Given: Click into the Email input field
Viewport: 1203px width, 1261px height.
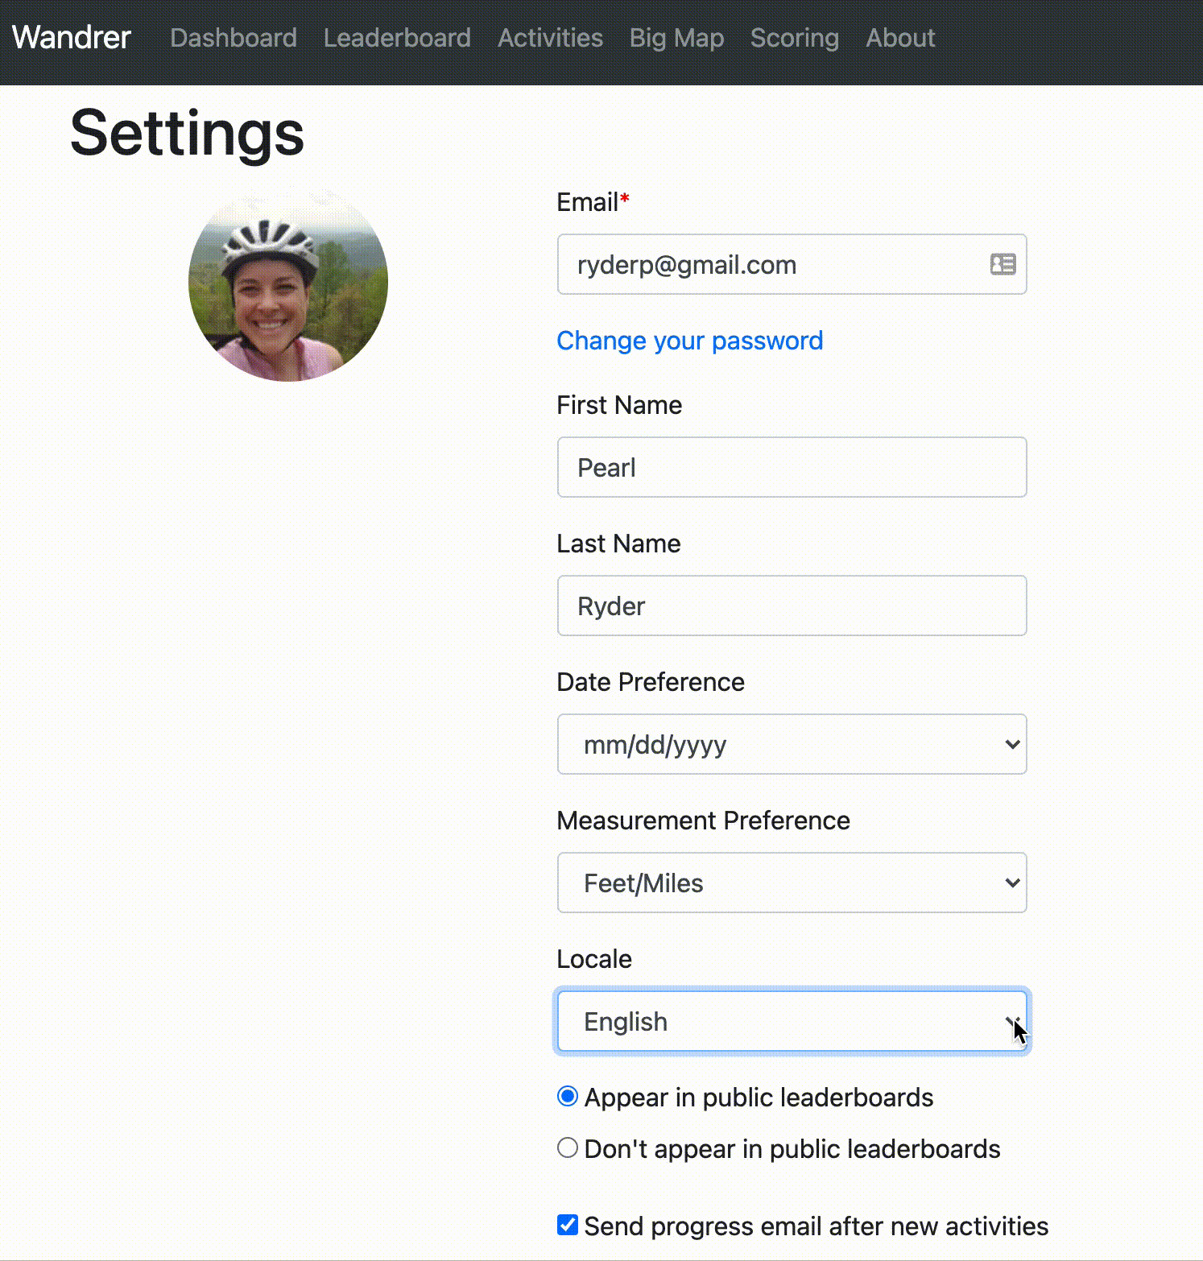Looking at the screenshot, I should pos(792,264).
